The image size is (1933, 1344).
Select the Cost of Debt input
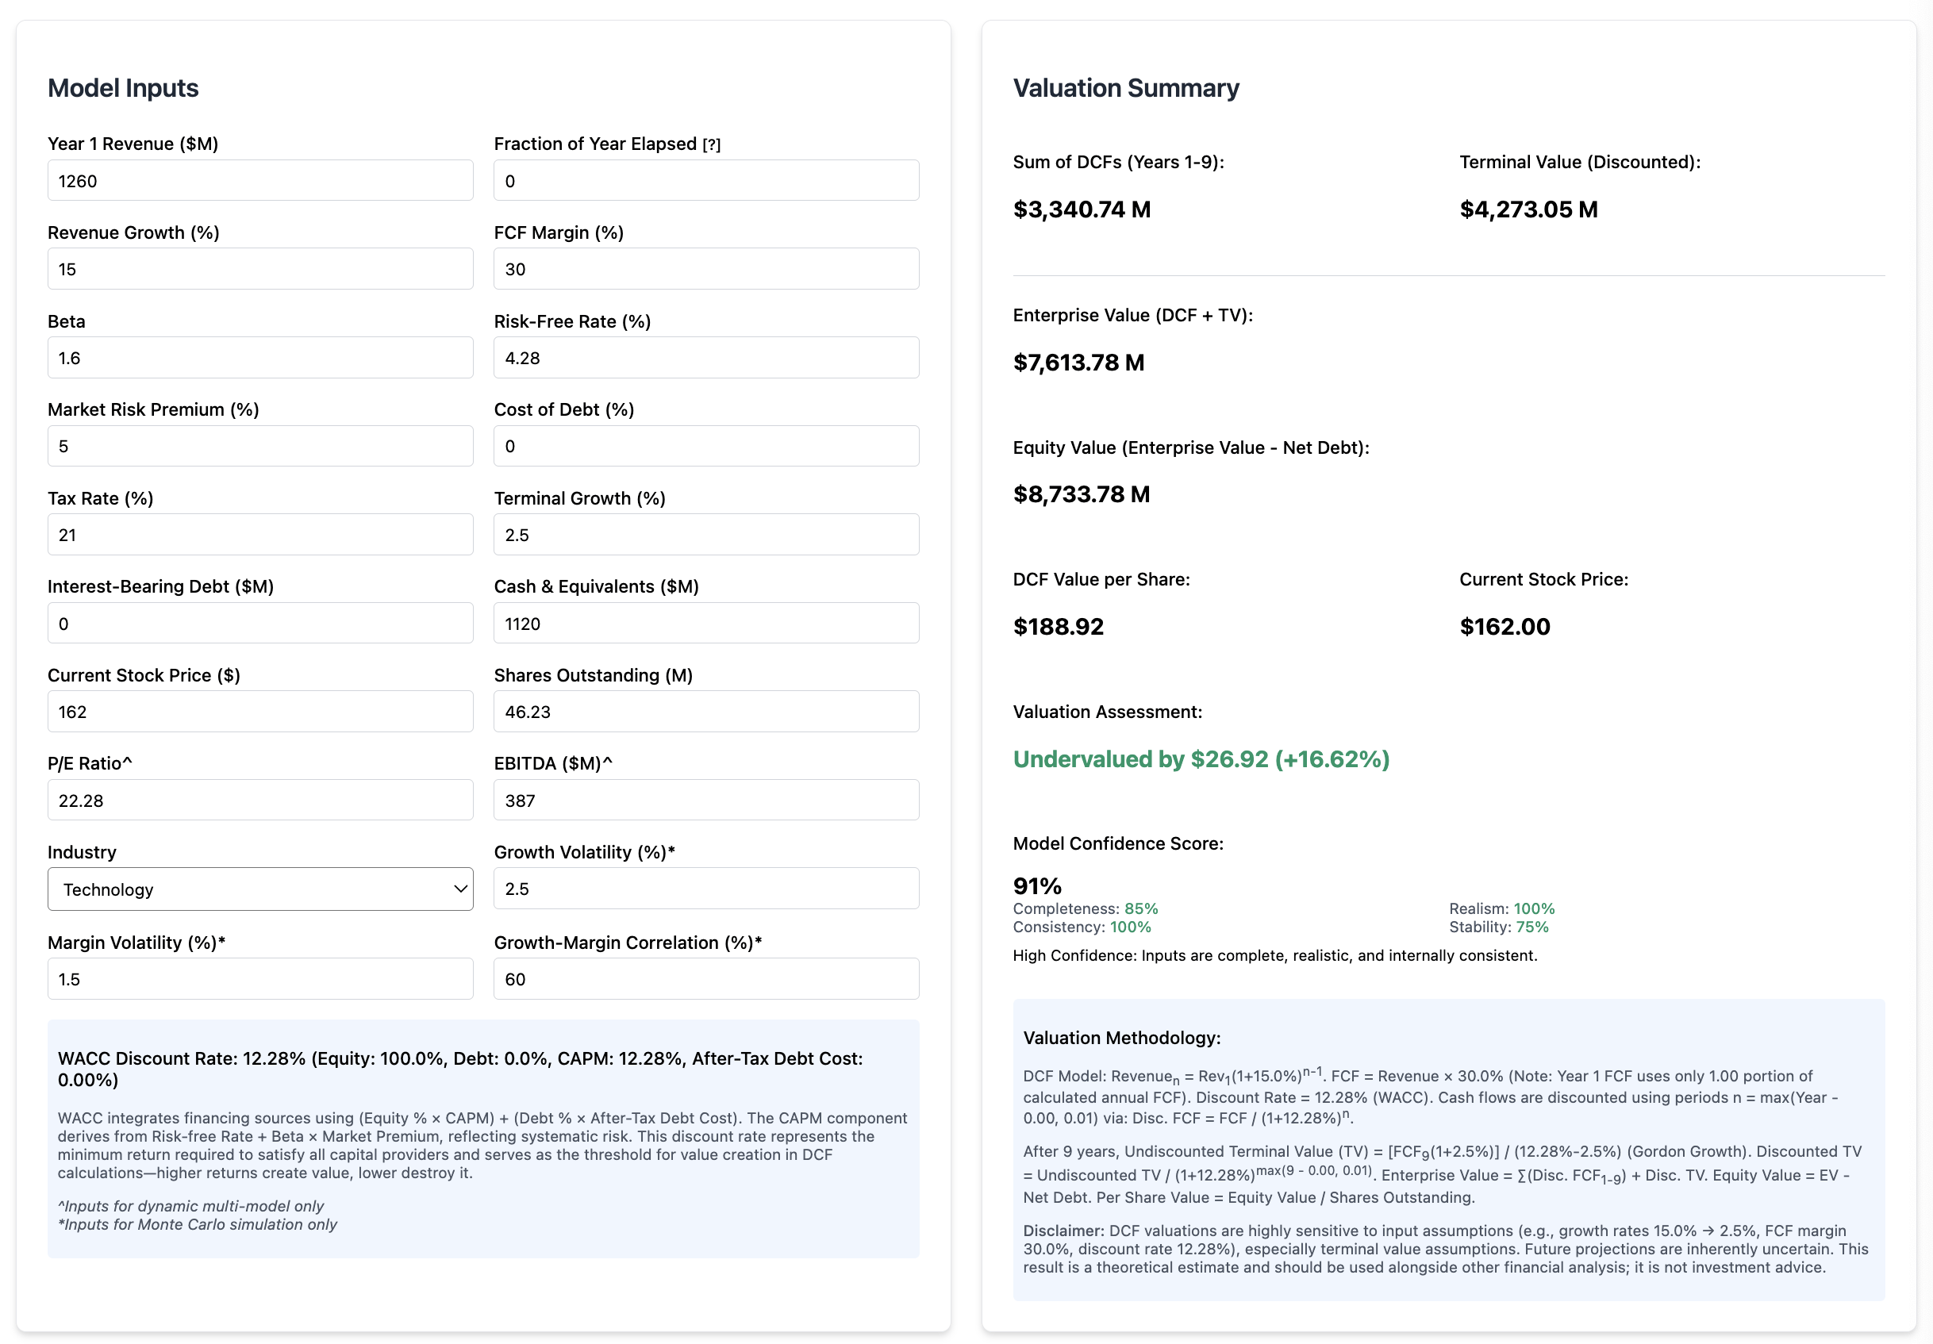[x=705, y=445]
